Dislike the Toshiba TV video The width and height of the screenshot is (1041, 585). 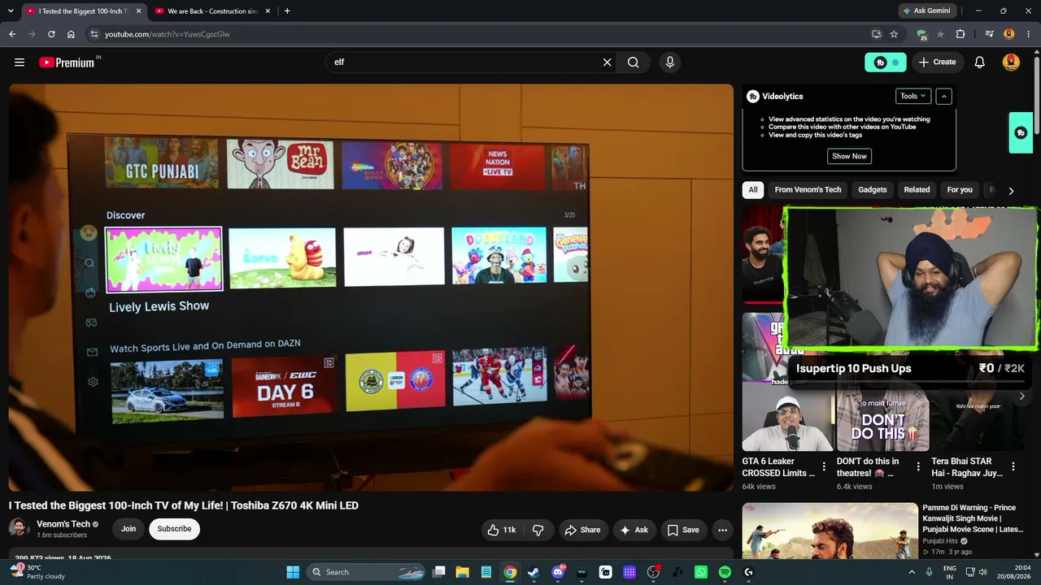[x=538, y=530]
